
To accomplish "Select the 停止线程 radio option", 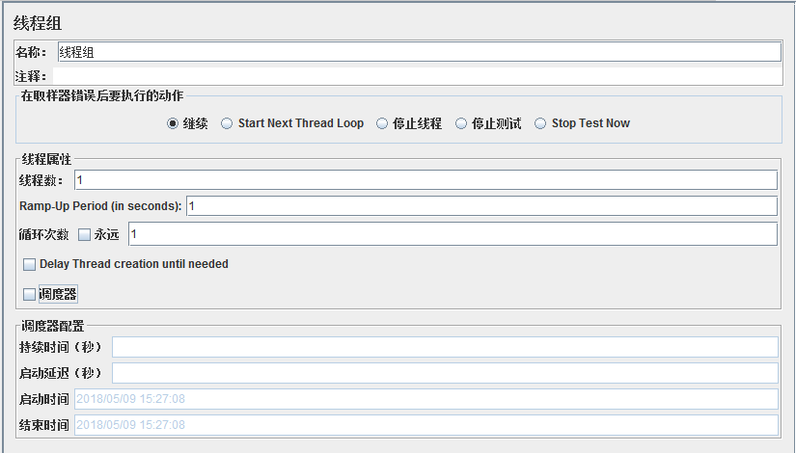I will (x=382, y=123).
